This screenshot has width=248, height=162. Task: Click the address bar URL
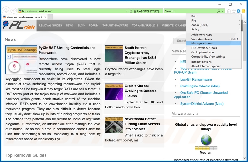[x=37, y=11]
